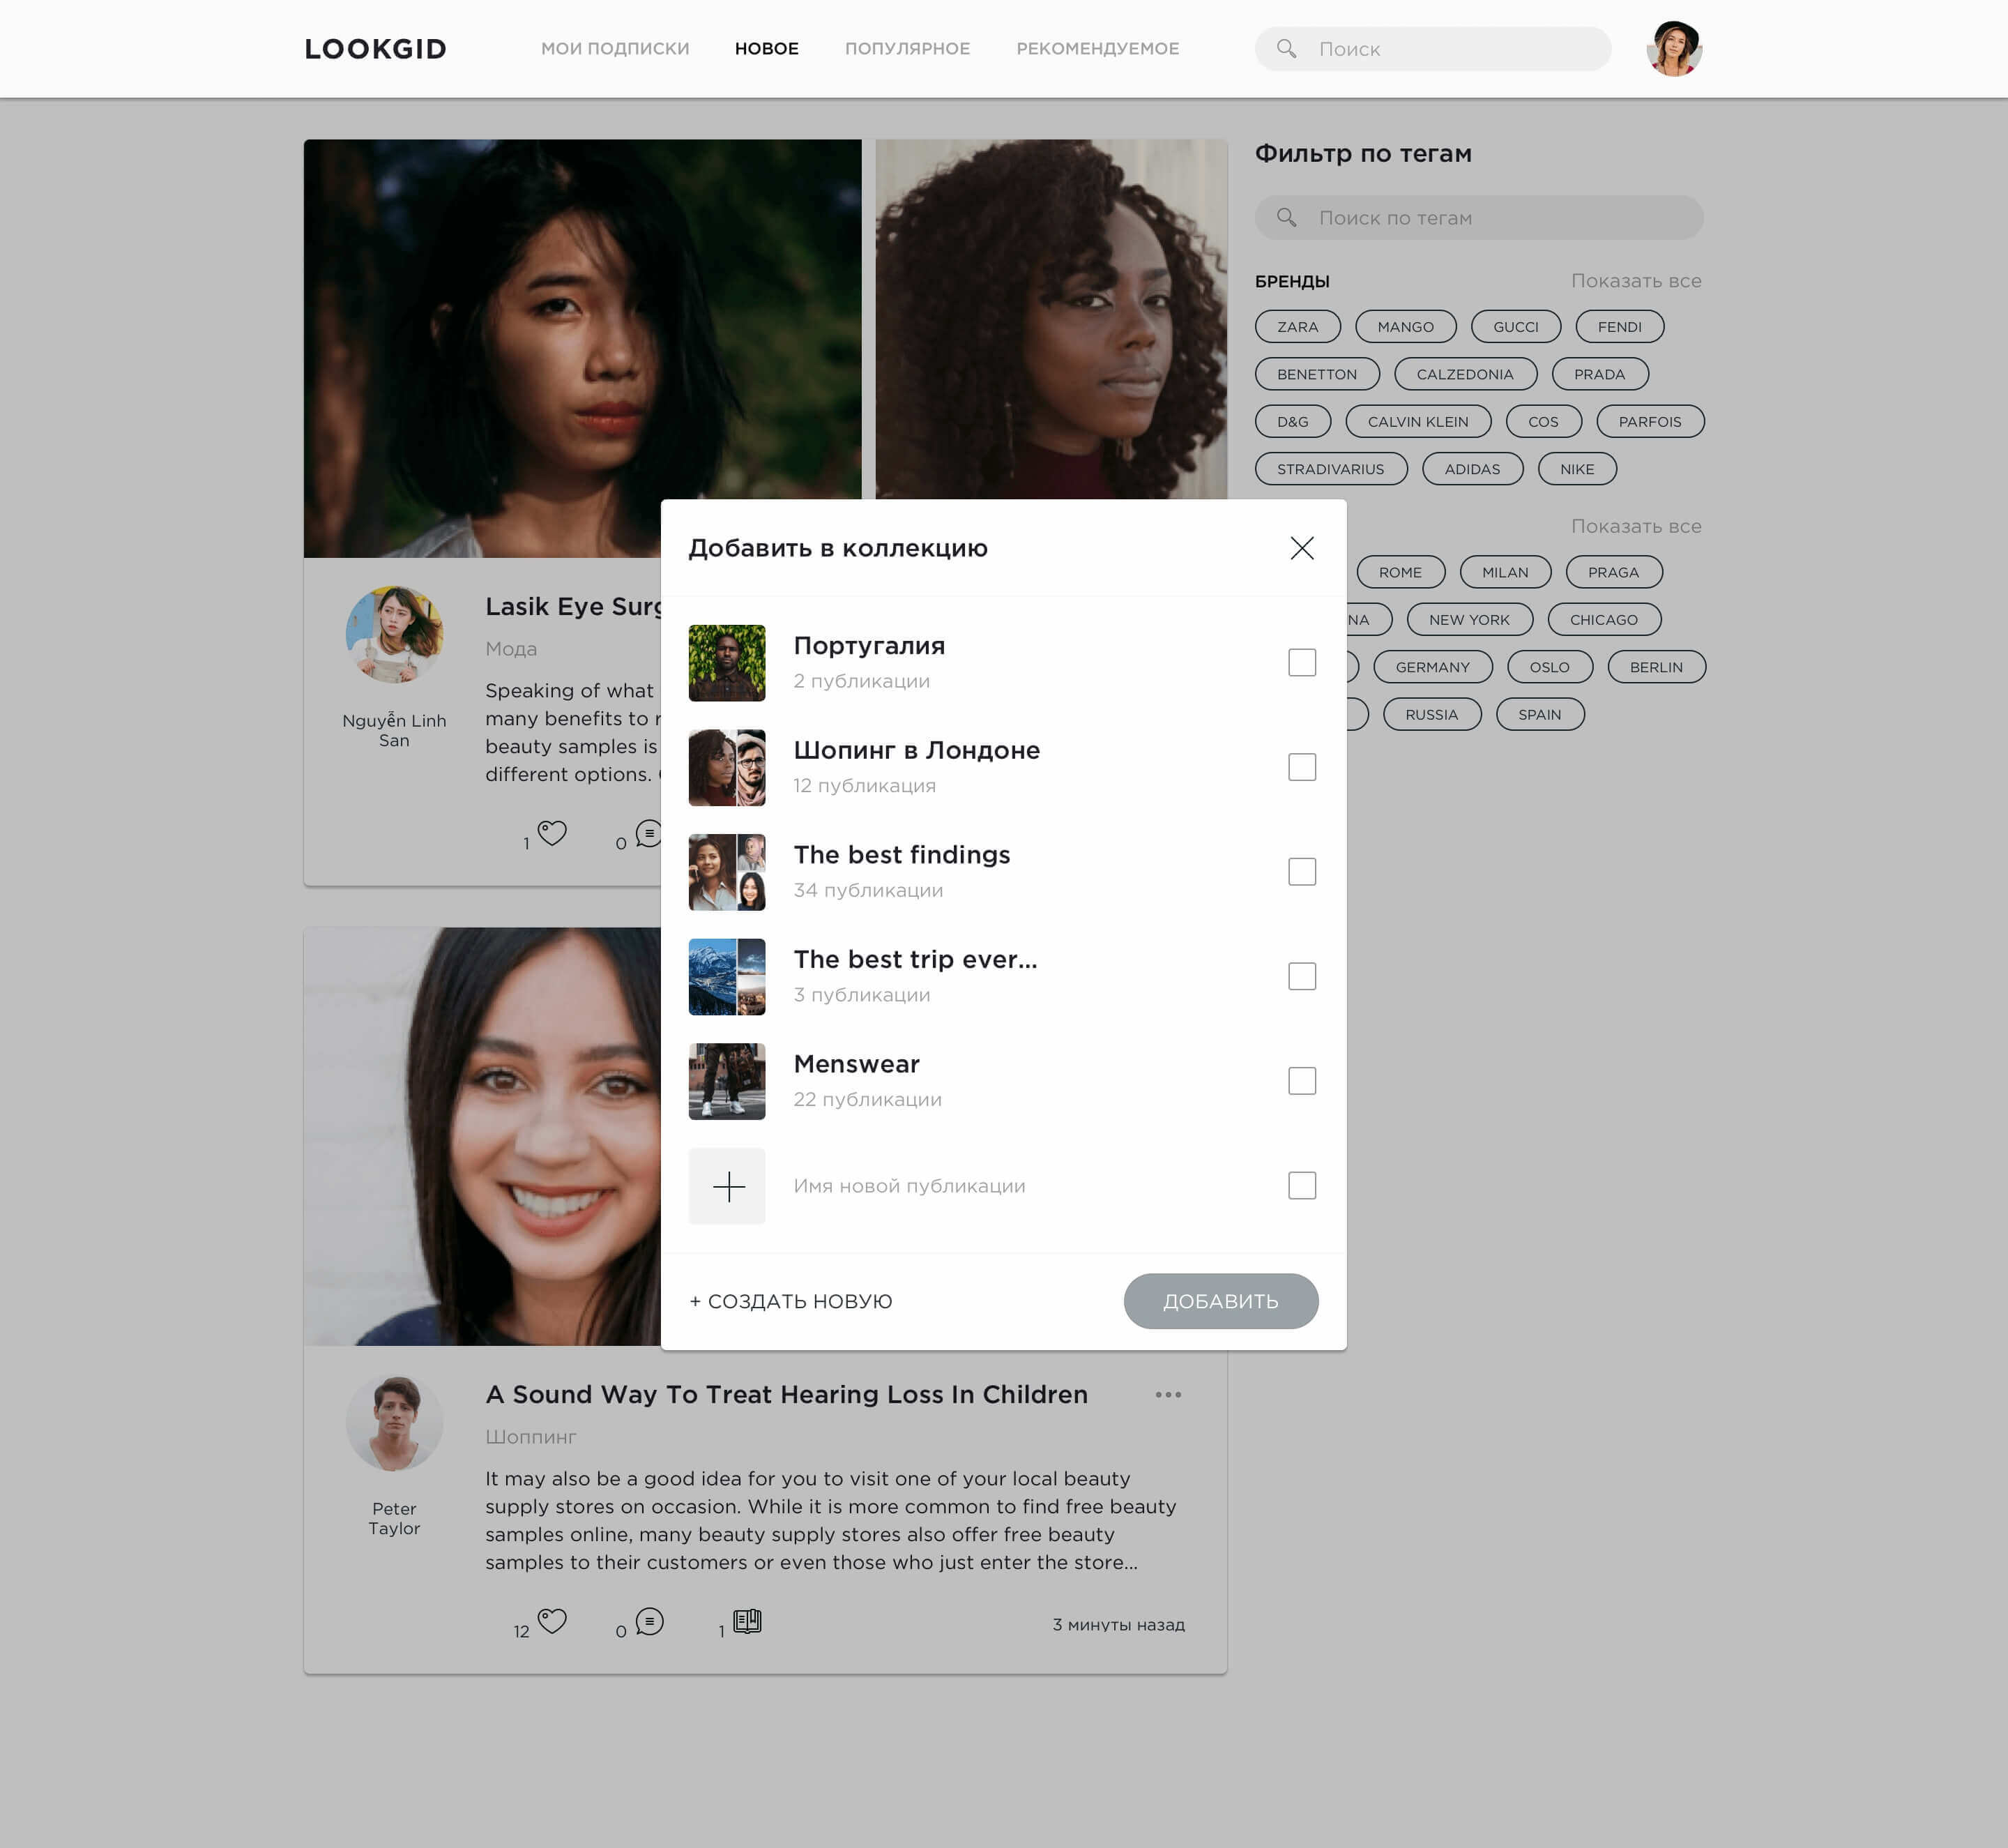Click СОЗДАТЬ НОВУЮ link in modal
Screen dimensions: 2008x1848
coord(791,1302)
